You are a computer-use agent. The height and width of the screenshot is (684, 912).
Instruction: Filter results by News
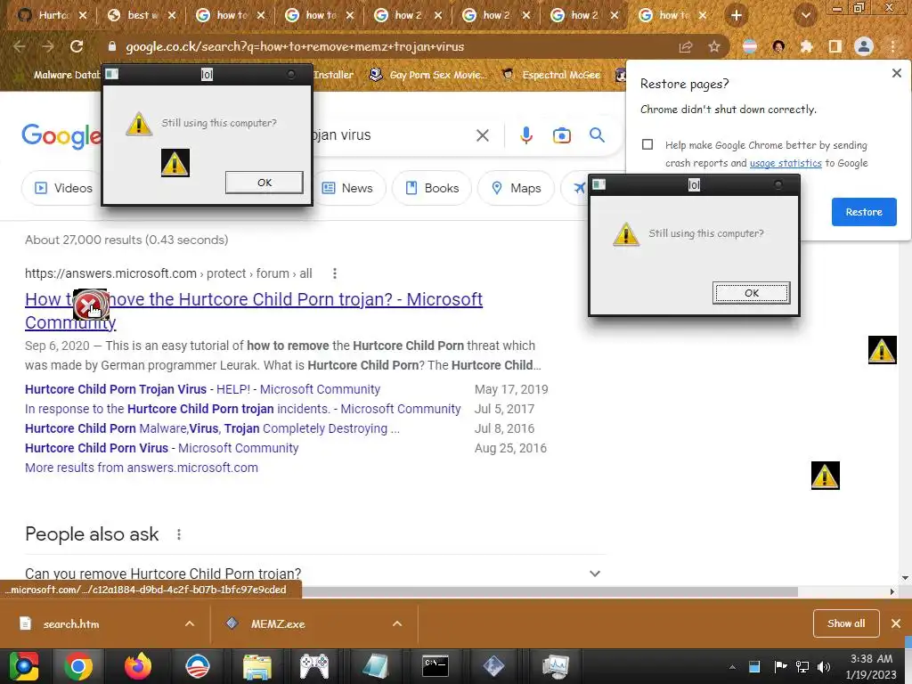click(347, 188)
